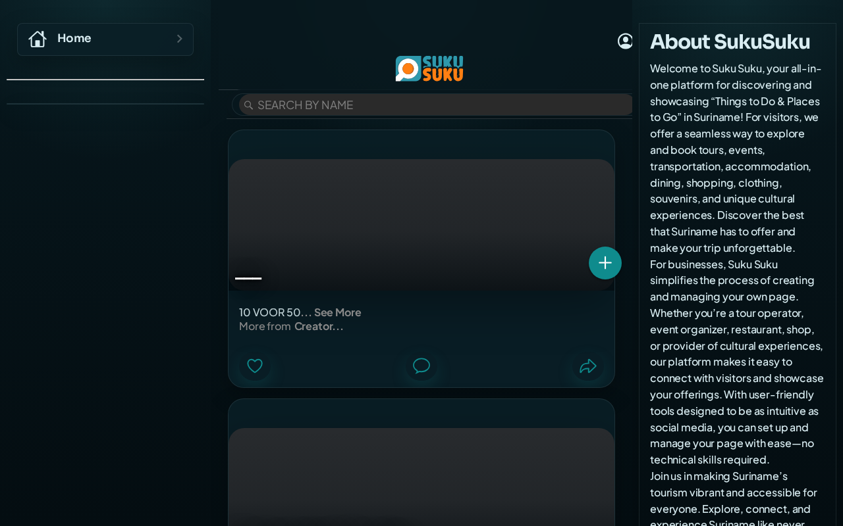Expand the Home chevron arrow
Screen dimensions: 843x526
179,39
